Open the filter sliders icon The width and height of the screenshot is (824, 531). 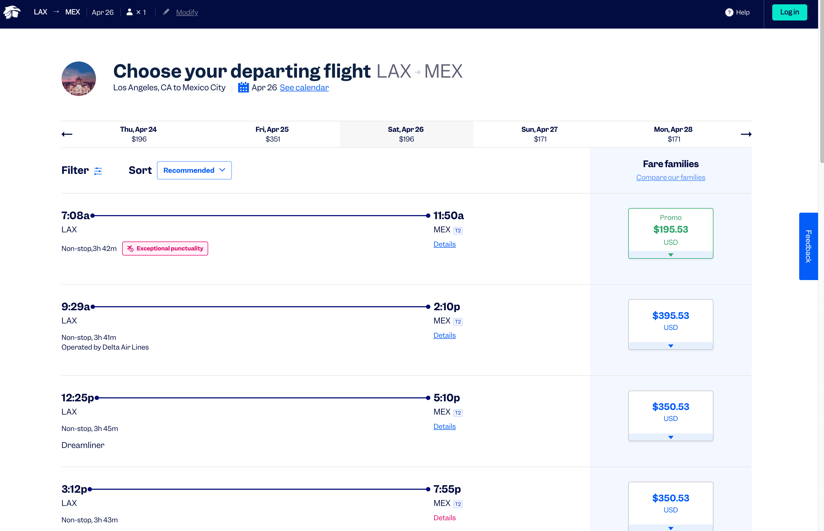pos(98,171)
